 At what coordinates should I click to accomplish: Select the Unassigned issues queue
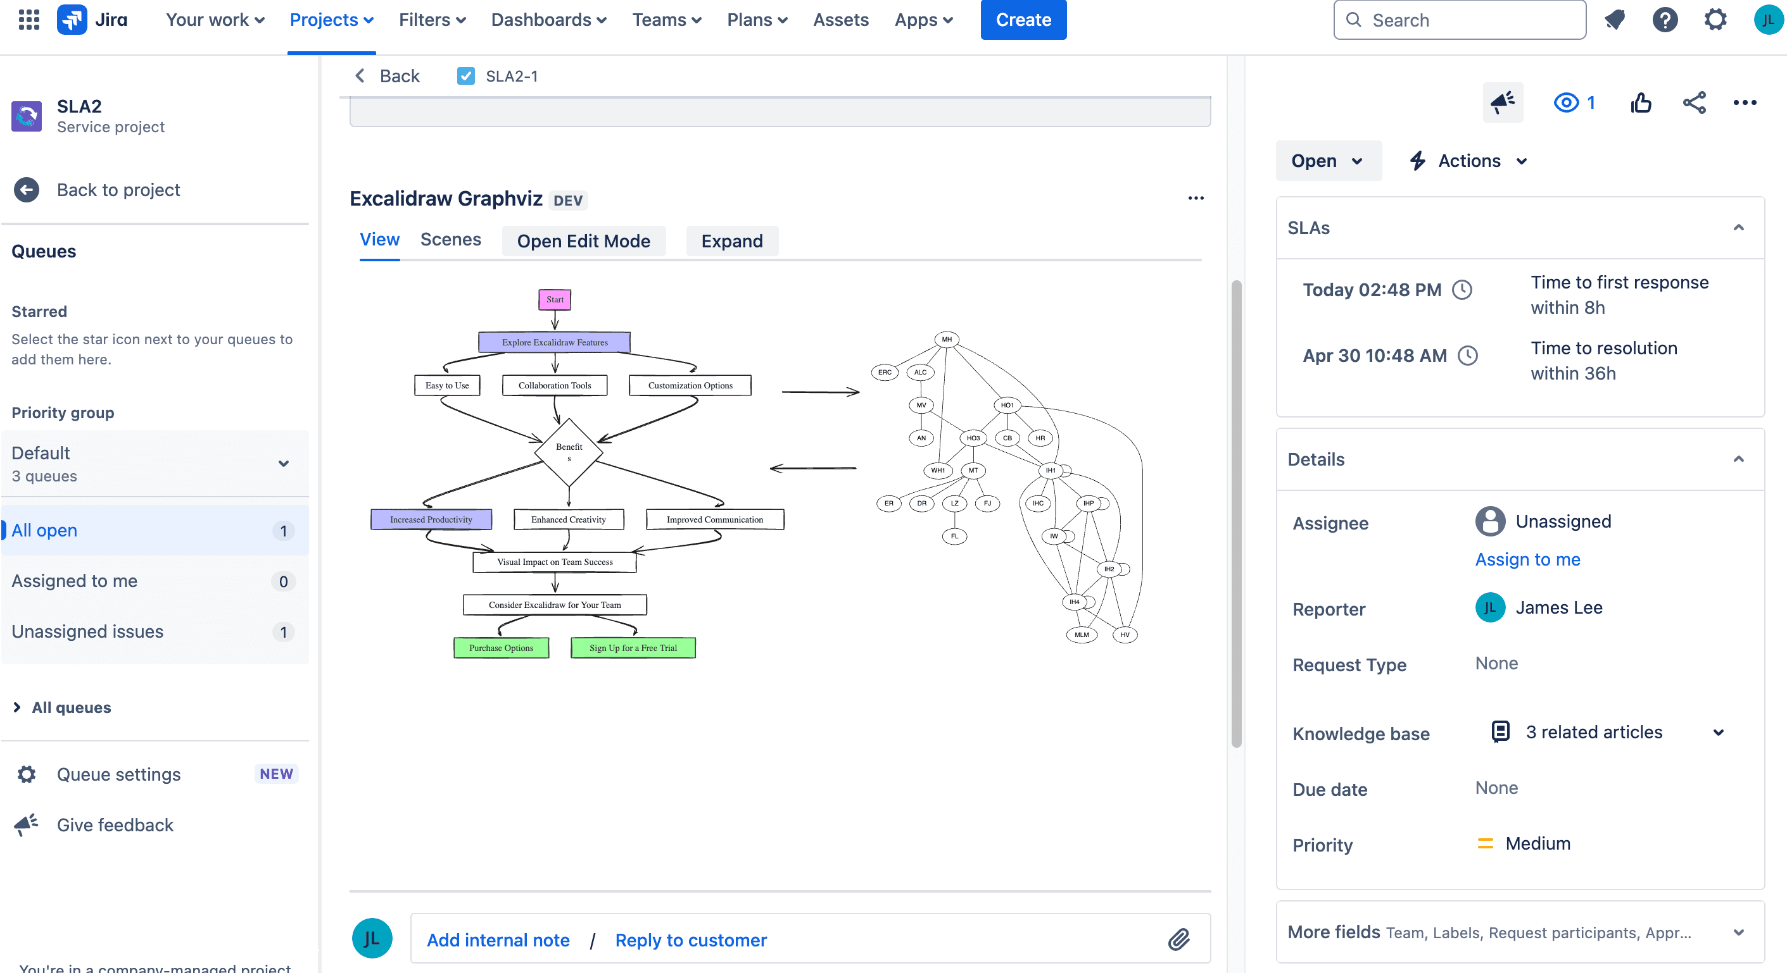(155, 631)
